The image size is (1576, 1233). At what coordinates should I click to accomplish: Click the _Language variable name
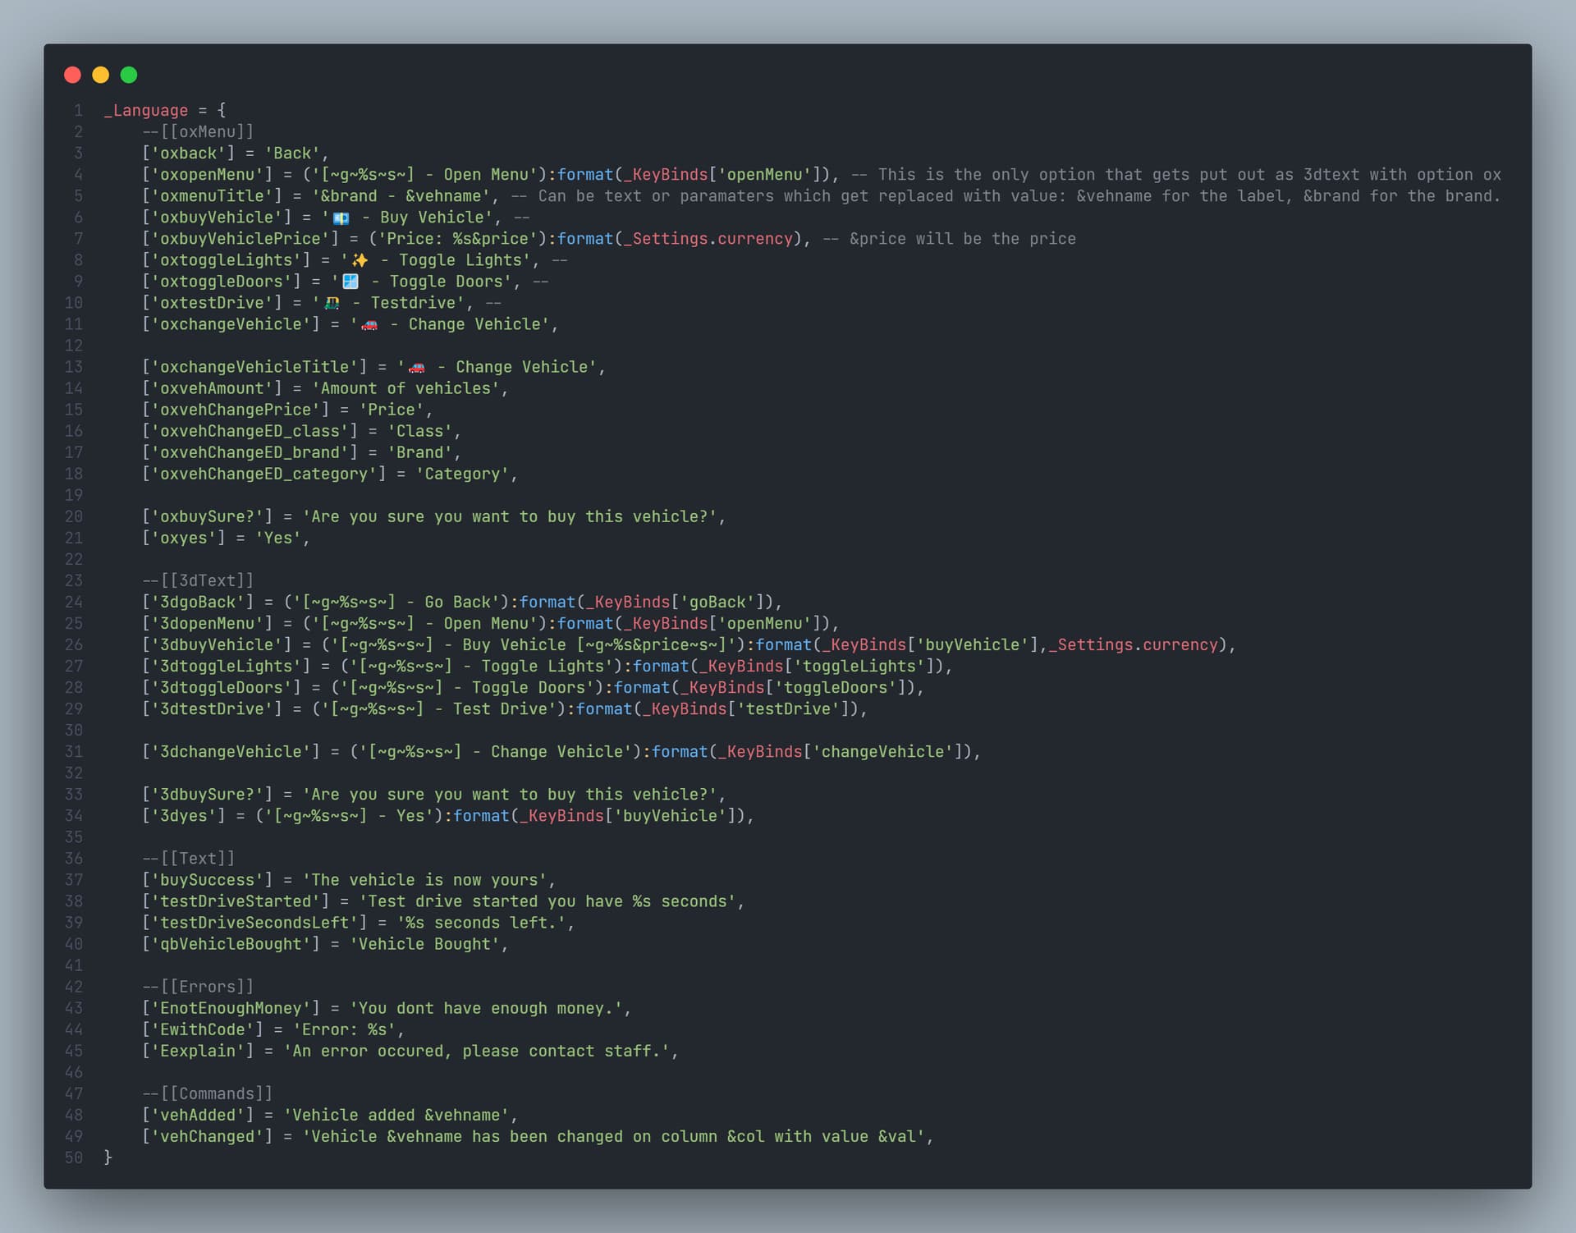click(145, 110)
